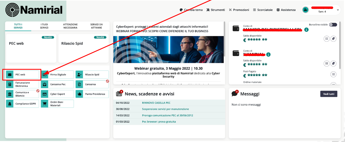
Task: Click the date 30/08/2022 in news
Action: point(123,109)
